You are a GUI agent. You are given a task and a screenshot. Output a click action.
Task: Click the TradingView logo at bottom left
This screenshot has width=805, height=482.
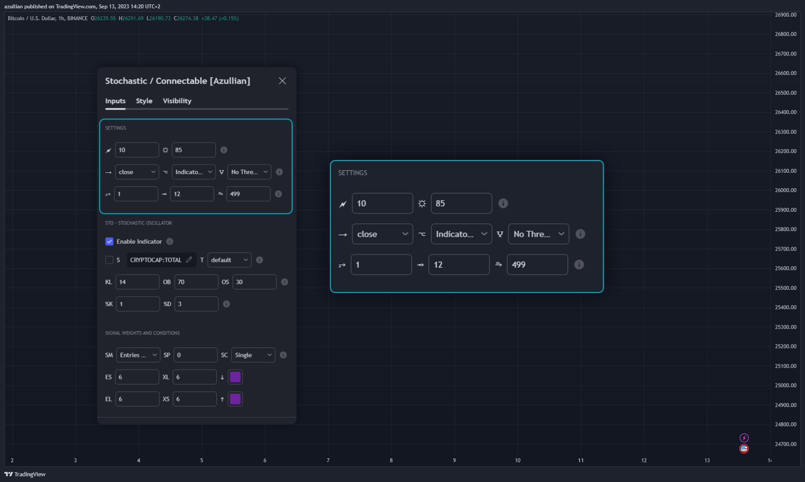[x=25, y=474]
